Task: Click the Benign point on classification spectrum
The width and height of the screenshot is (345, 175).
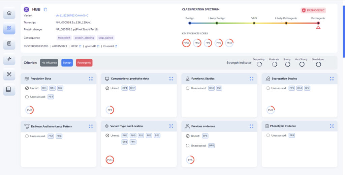Action: pyautogui.click(x=190, y=23)
